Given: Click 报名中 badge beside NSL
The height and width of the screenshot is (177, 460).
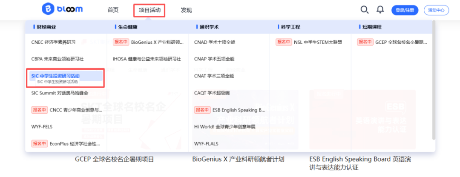Looking at the screenshot, I should point(284,42).
